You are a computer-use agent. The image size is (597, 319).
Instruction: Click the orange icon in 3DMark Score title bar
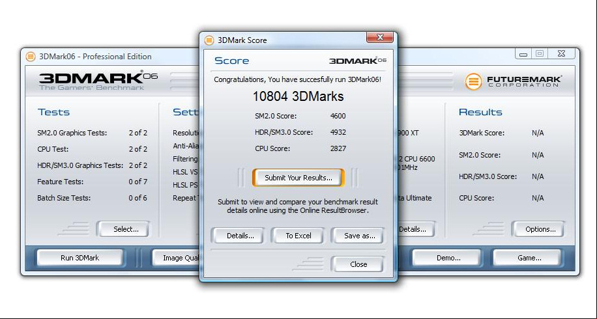(209, 40)
